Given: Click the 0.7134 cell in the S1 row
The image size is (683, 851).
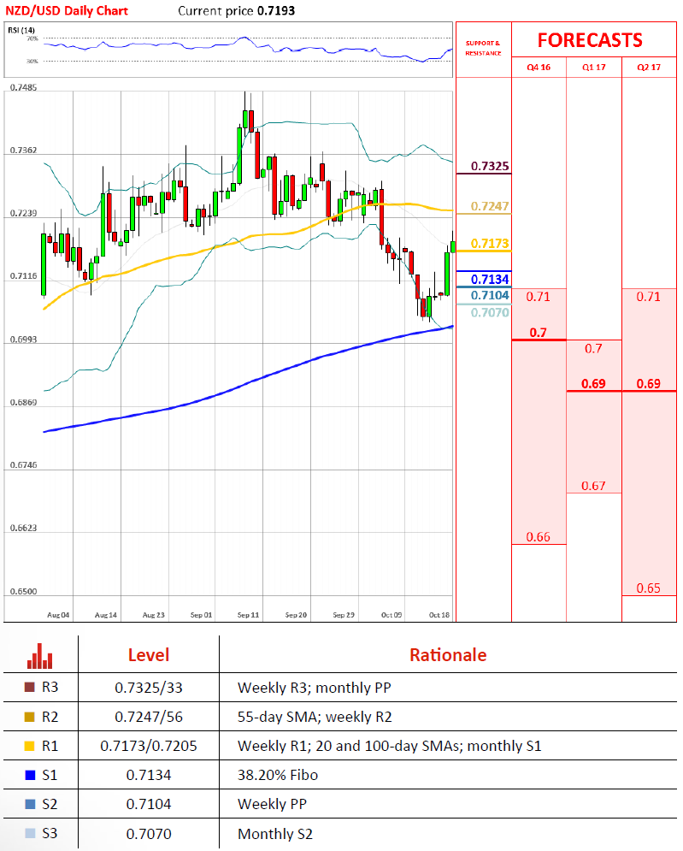Looking at the screenshot, I should coord(149,775).
